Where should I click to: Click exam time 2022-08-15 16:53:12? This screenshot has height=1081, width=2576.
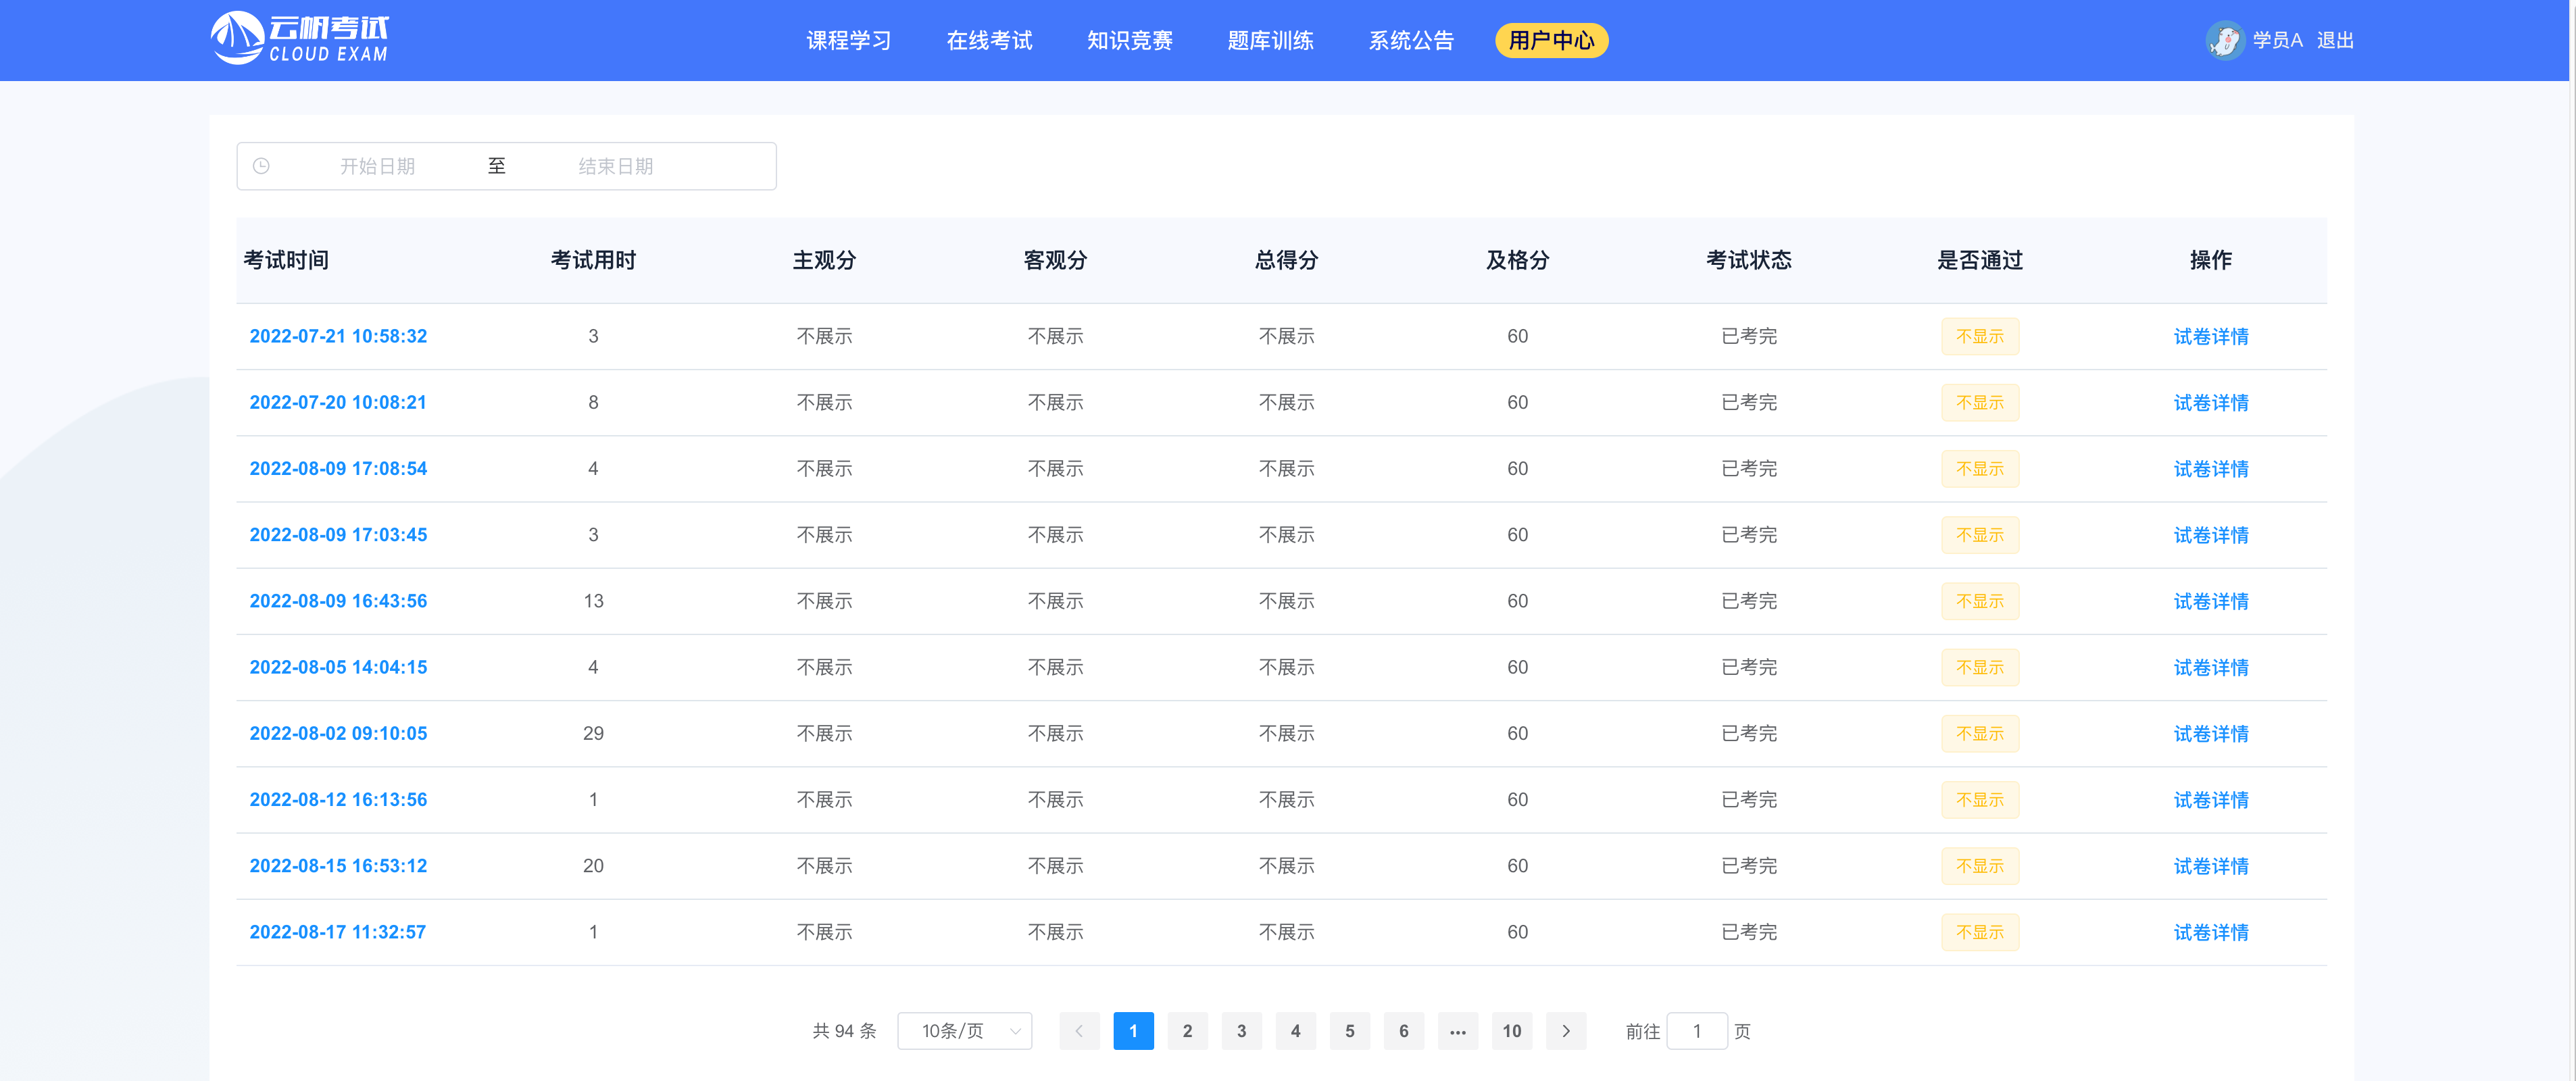click(338, 866)
